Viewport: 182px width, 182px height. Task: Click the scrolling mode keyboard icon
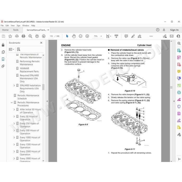[116, 36]
